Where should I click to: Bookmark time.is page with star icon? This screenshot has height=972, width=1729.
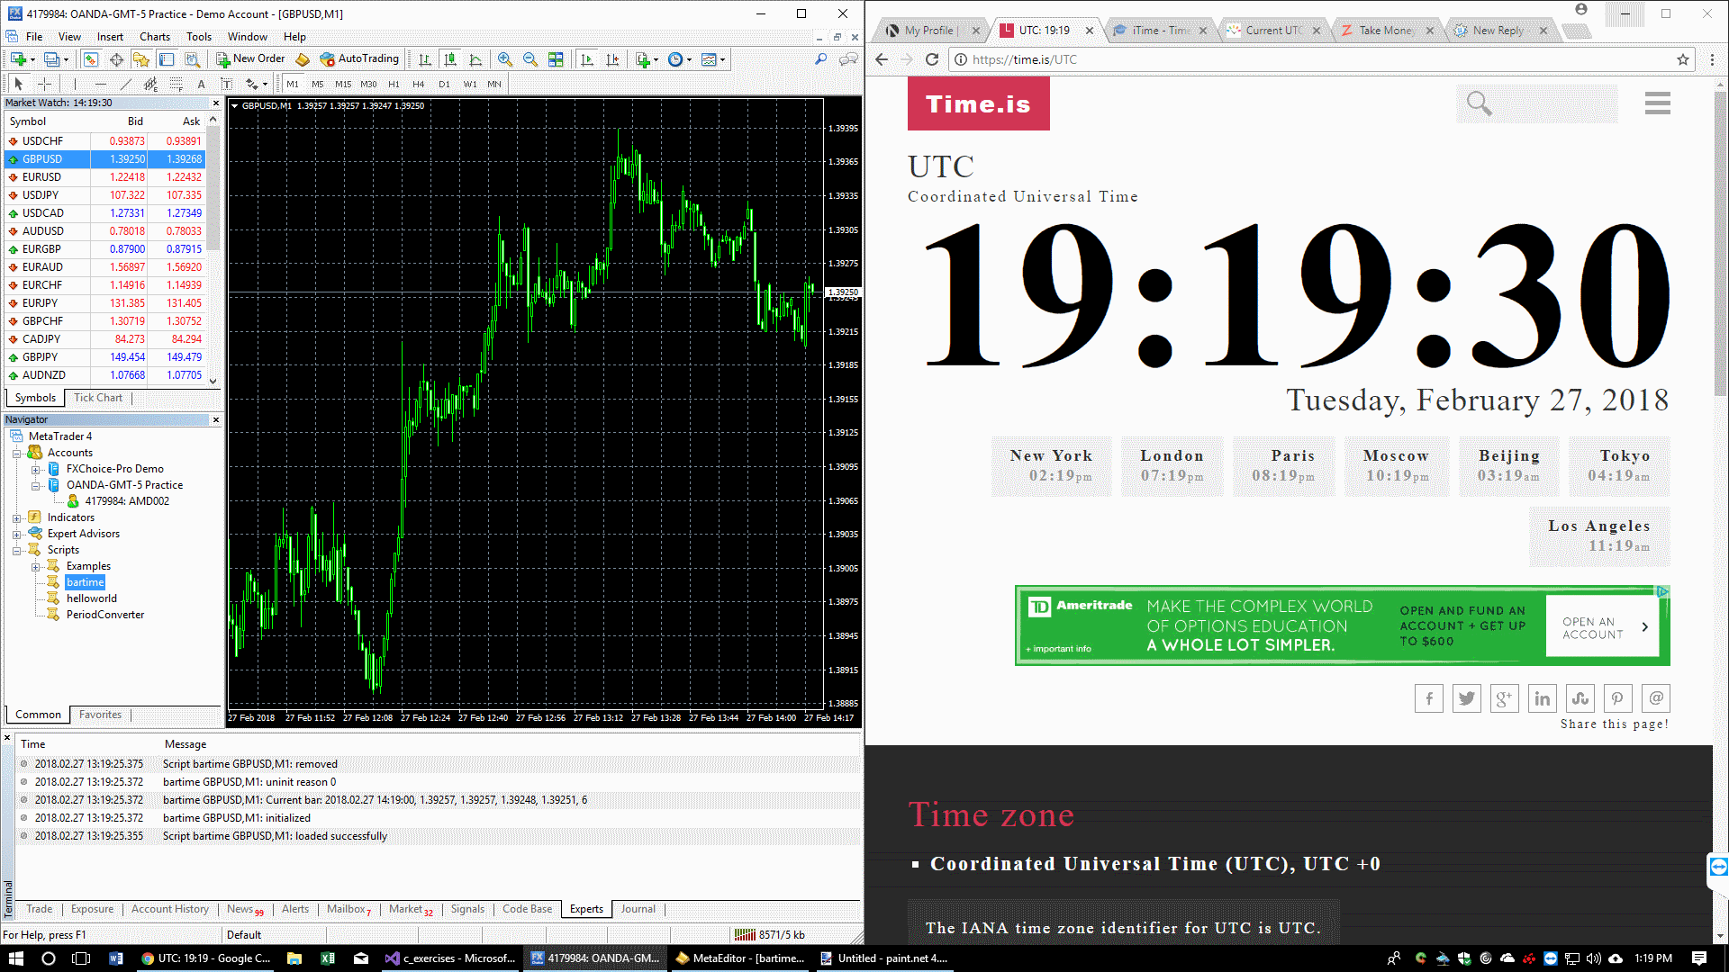(x=1683, y=59)
